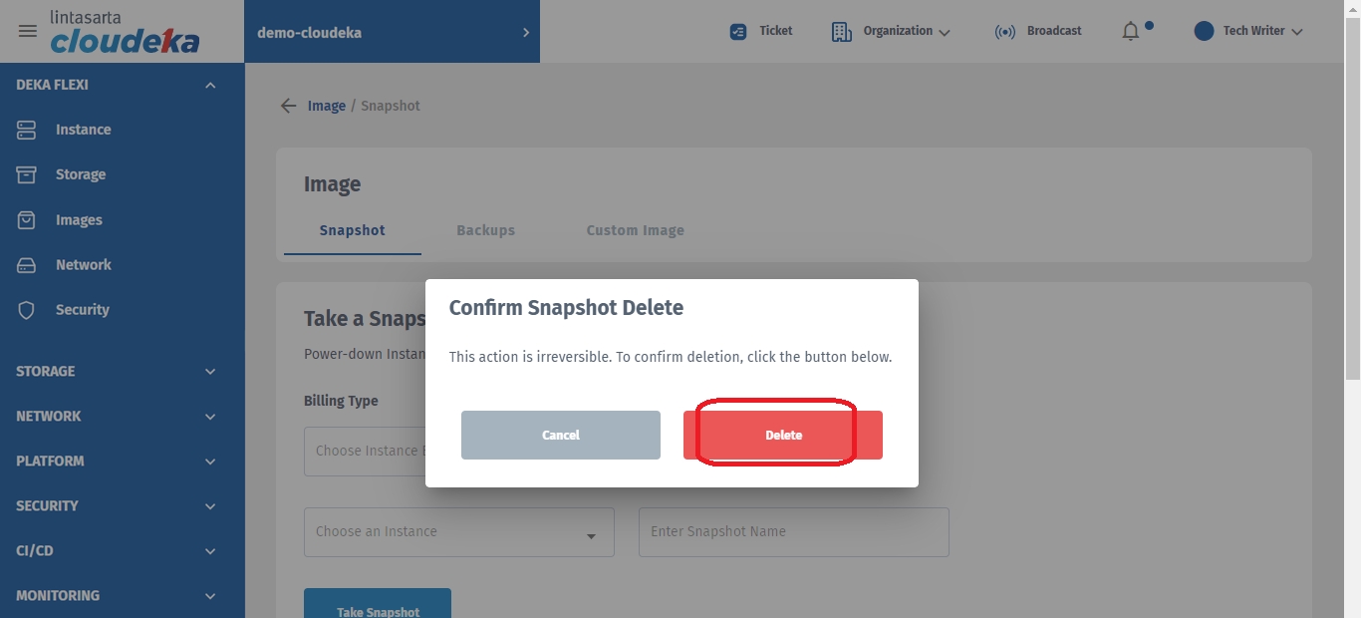Open the Organization dropdown
1361x618 pixels.
[x=891, y=31]
